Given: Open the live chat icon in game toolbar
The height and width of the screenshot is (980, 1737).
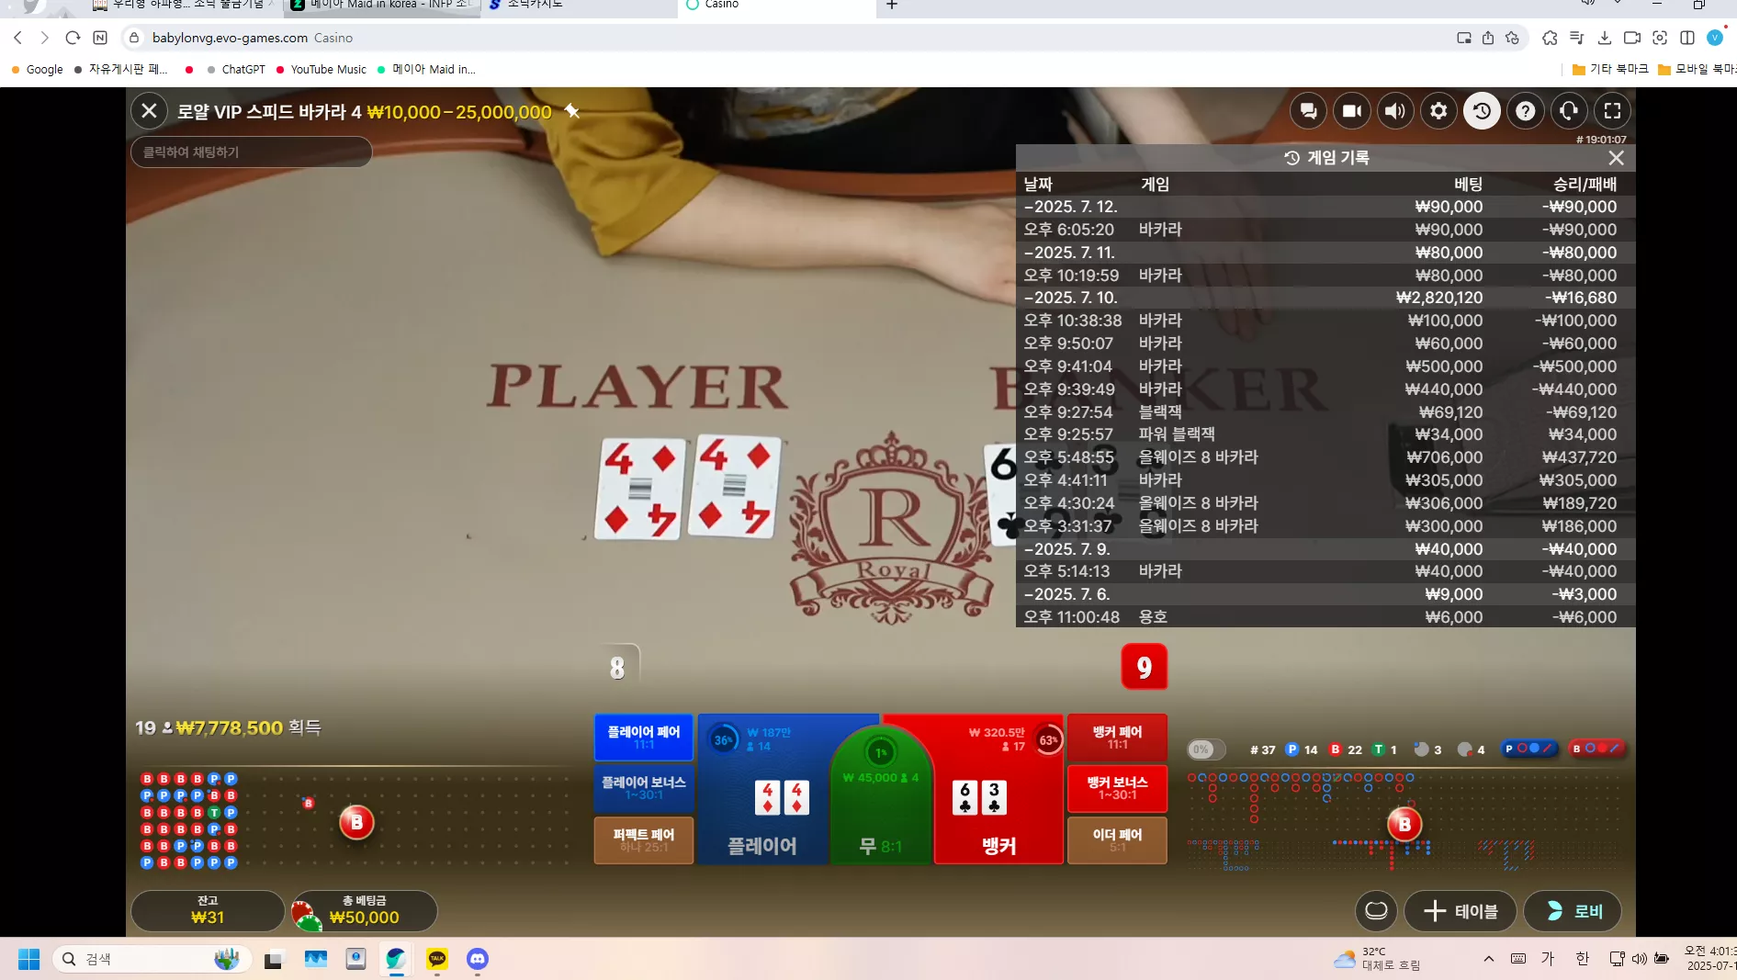Looking at the screenshot, I should pyautogui.click(x=1308, y=111).
